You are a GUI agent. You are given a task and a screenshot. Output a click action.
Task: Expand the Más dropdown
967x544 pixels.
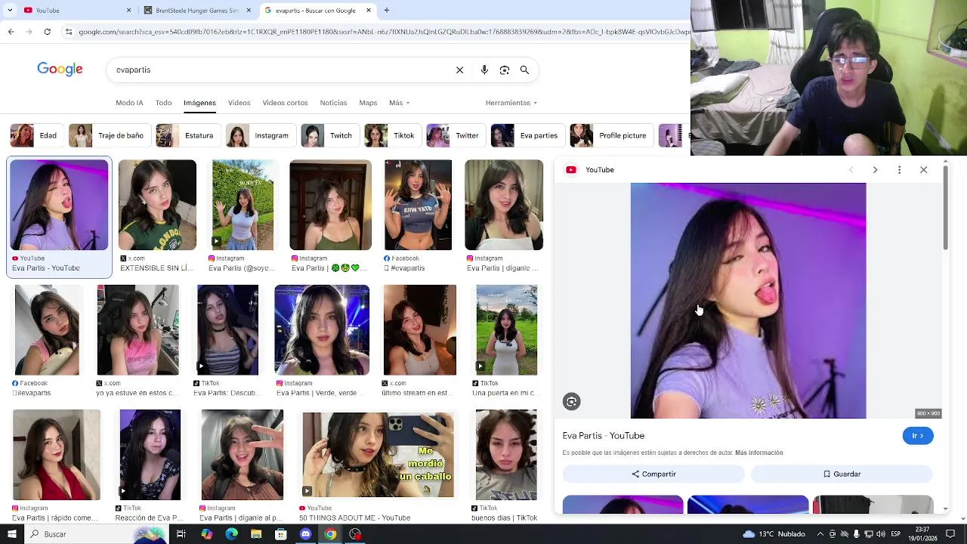click(x=399, y=103)
